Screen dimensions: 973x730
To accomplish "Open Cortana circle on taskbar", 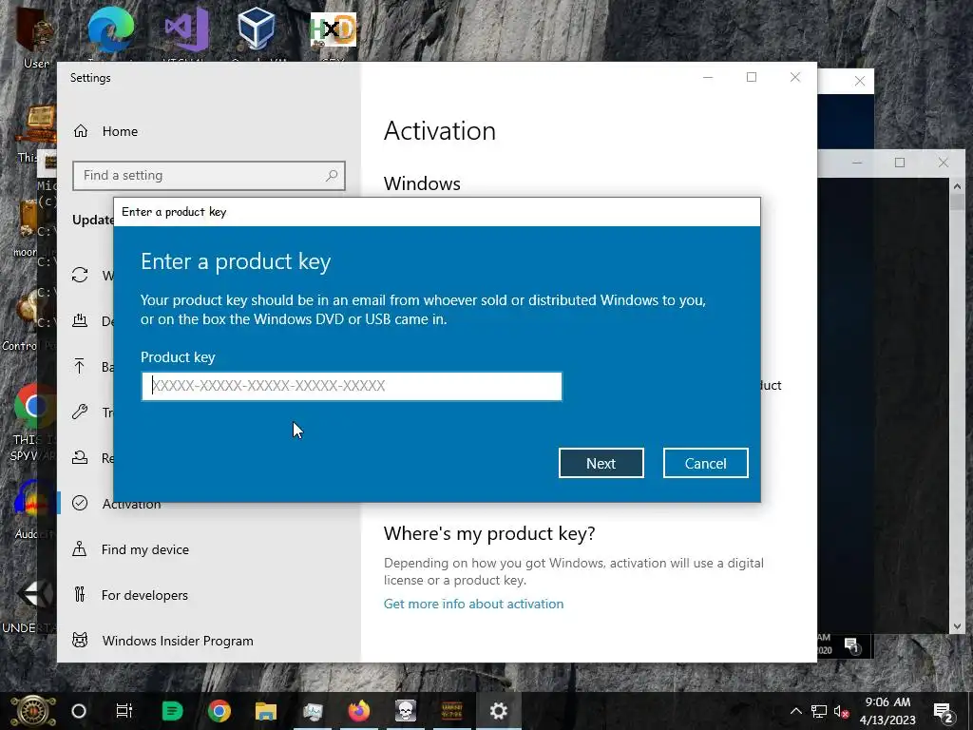I will point(79,711).
